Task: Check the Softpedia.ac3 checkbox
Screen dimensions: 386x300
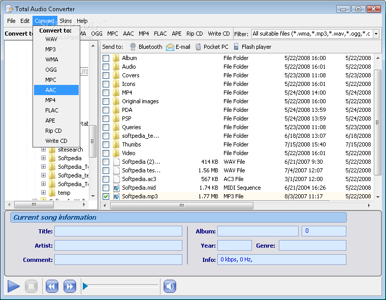Action: point(106,179)
